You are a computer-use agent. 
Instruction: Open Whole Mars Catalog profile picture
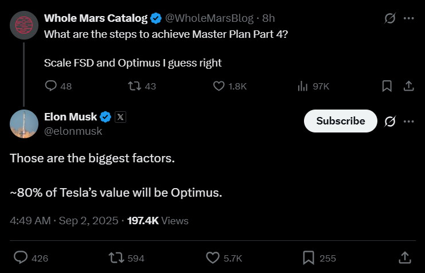pos(24,24)
